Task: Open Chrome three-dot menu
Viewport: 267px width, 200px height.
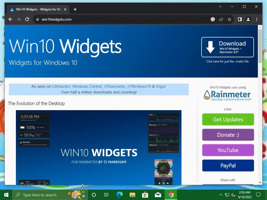Action: click(257, 19)
